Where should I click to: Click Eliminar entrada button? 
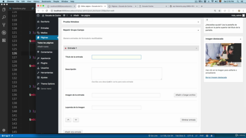click(x=189, y=120)
